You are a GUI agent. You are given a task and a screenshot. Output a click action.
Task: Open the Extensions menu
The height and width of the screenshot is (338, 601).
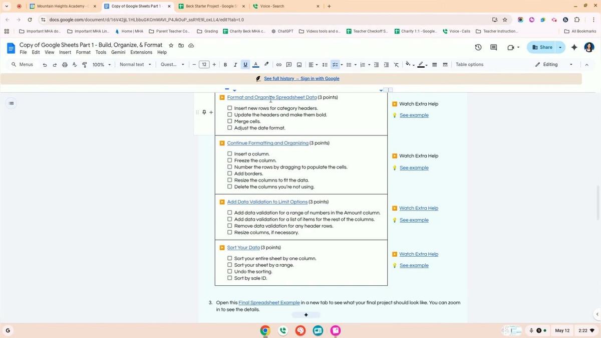(141, 52)
